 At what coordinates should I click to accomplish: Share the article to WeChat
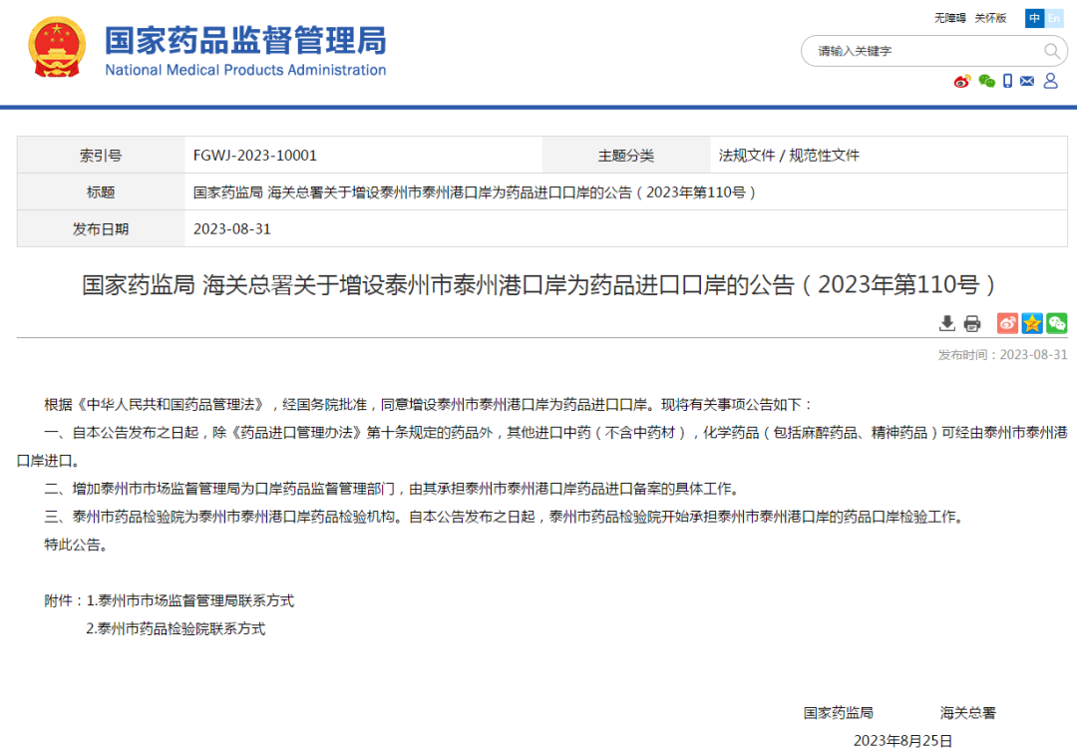click(1056, 323)
